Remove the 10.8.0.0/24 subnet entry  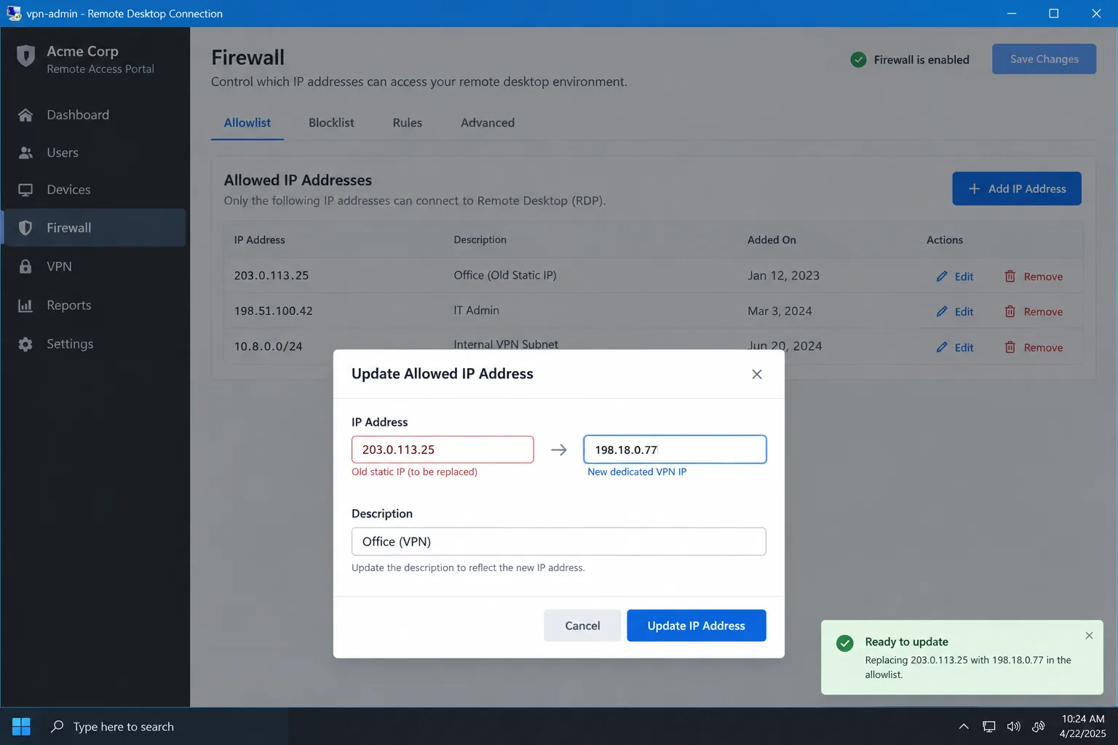pyautogui.click(x=1034, y=348)
